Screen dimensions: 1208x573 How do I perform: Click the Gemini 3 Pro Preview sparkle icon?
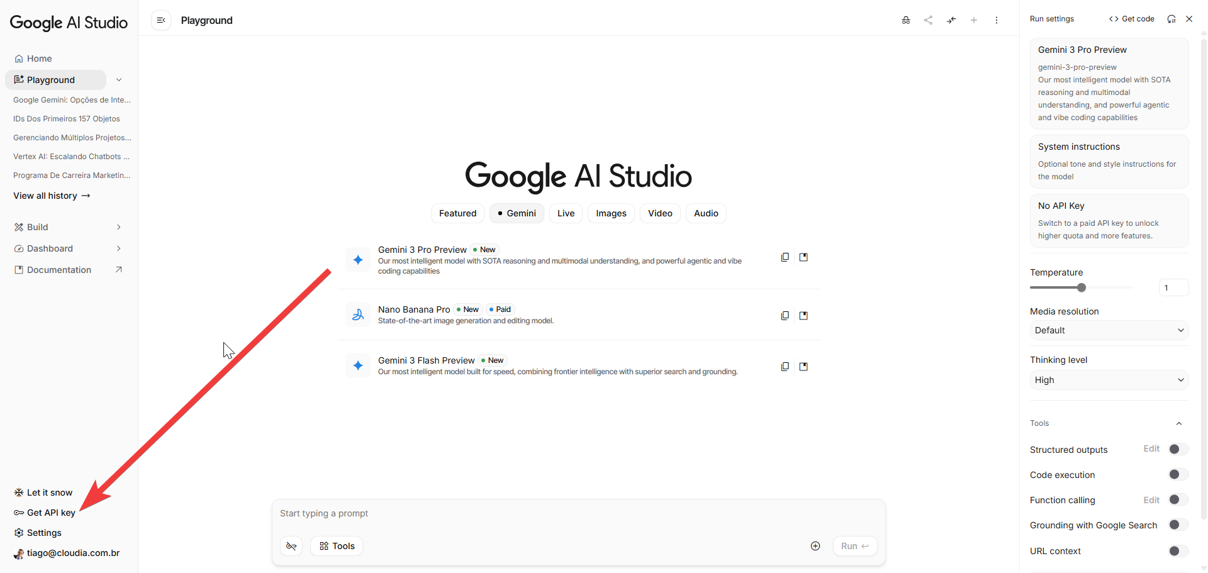(358, 260)
